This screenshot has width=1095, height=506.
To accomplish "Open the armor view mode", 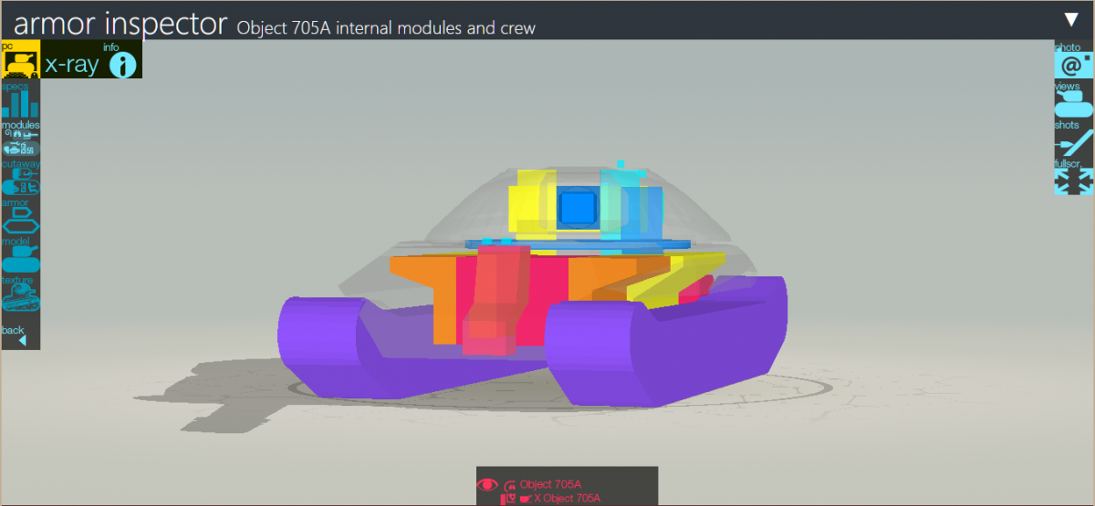I will (20, 216).
